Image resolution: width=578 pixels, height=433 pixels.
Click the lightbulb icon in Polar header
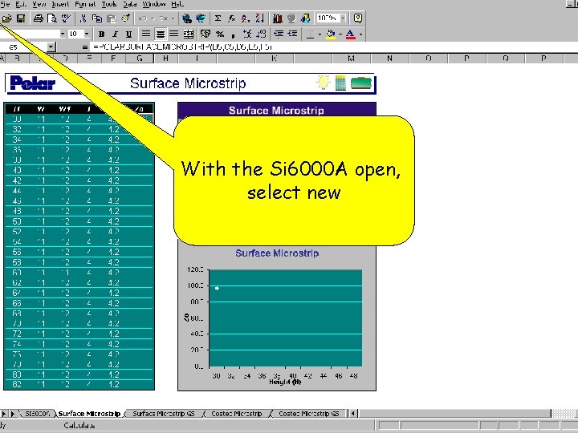pos(324,83)
